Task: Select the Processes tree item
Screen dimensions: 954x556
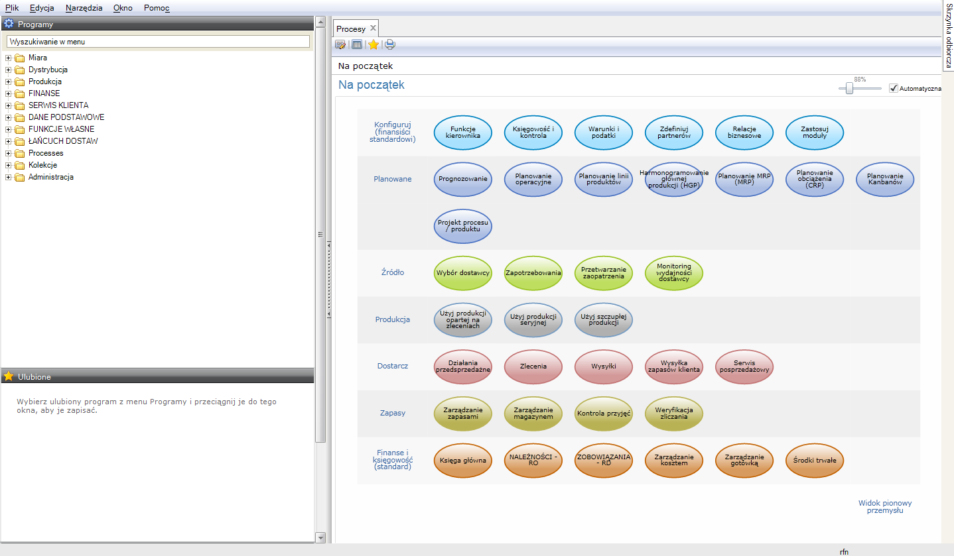Action: [46, 153]
